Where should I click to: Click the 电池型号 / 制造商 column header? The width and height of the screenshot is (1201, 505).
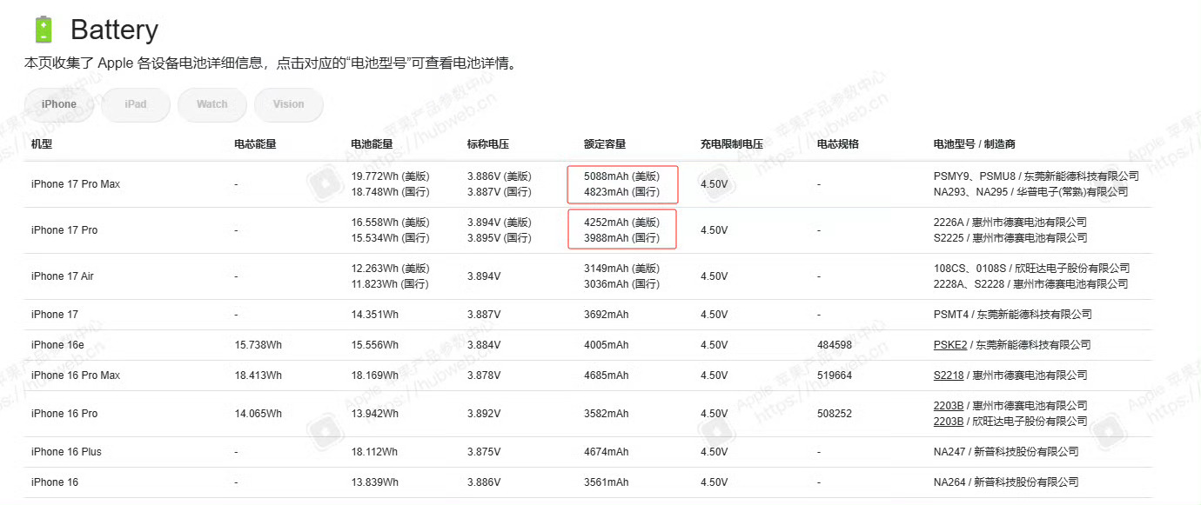pyautogui.click(x=975, y=144)
